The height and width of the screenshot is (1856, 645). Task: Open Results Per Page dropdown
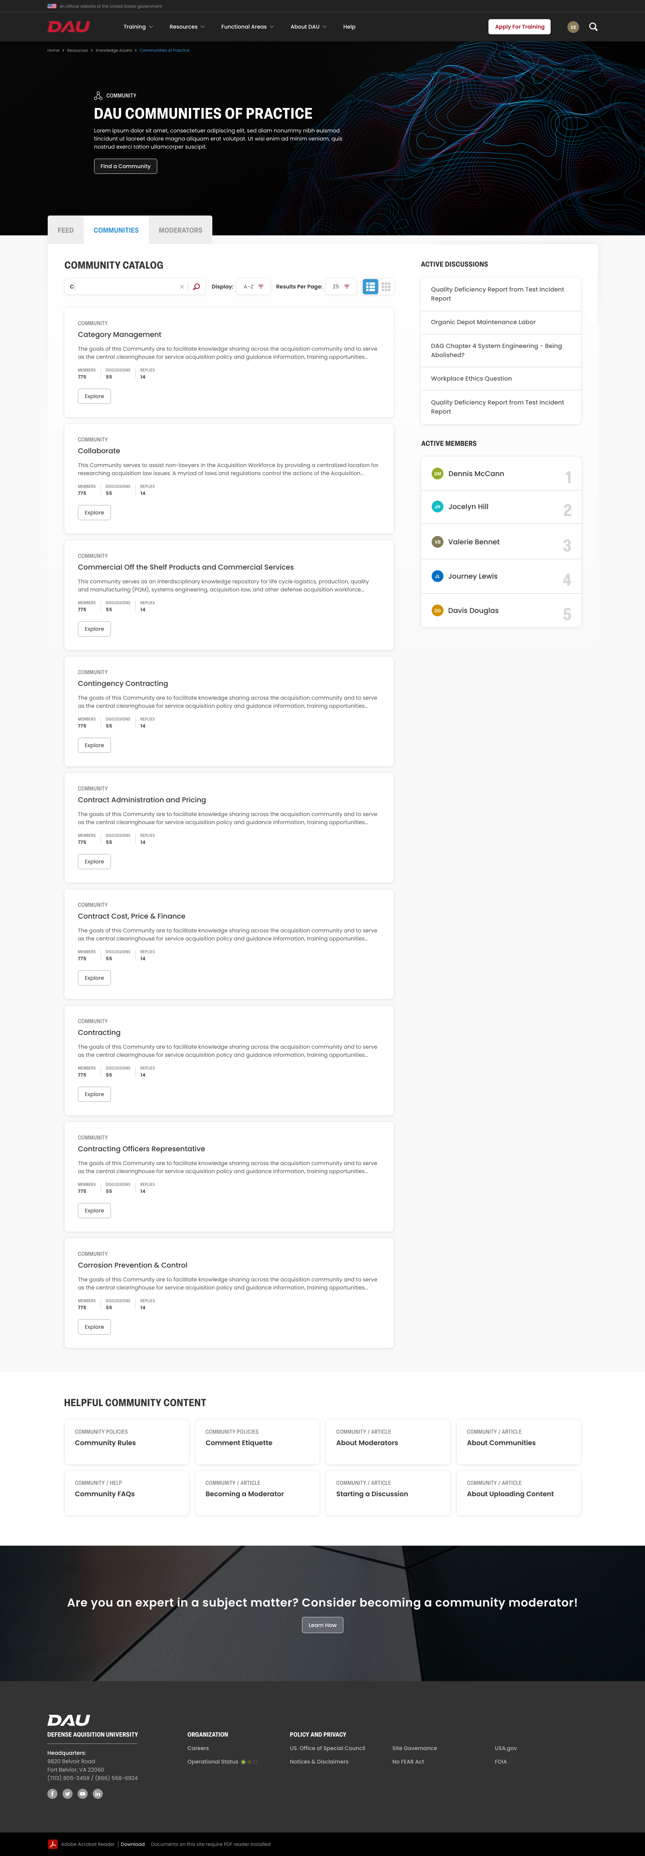coord(341,287)
